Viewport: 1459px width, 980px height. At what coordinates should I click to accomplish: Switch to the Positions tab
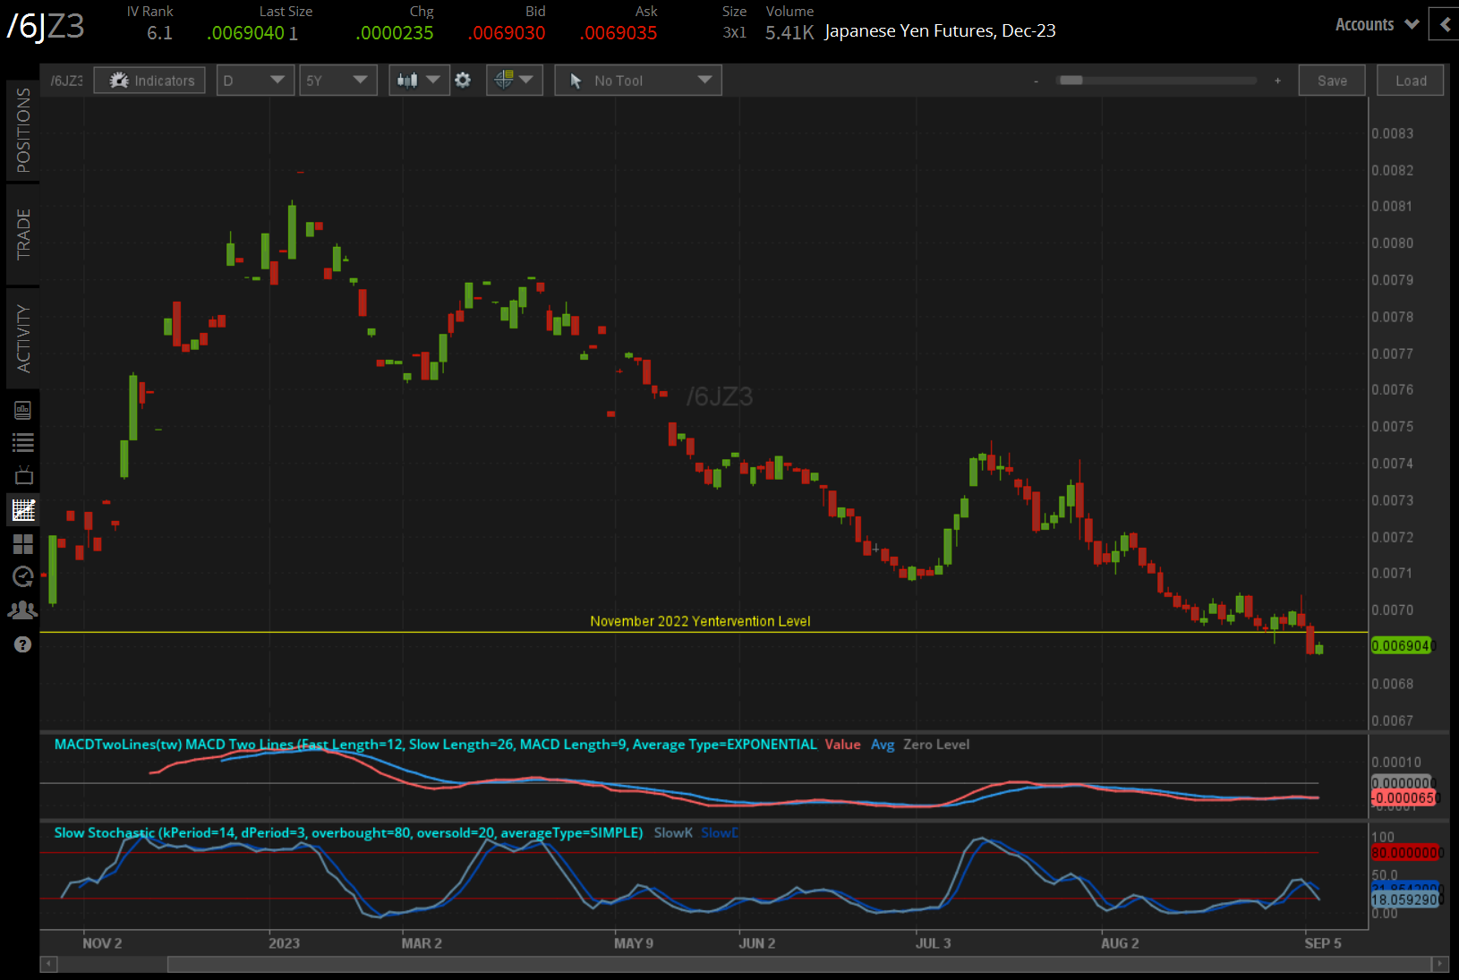tap(23, 131)
